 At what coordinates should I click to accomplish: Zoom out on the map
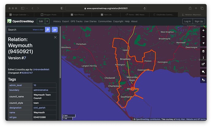click(x=203, y=37)
